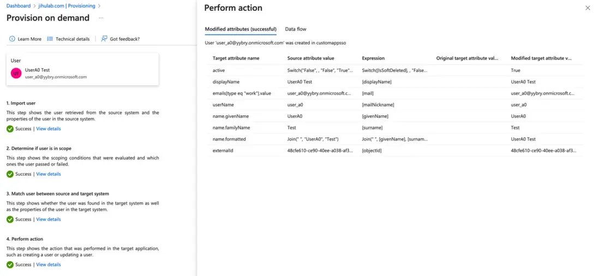Click the green success icon under Import user

click(10, 129)
